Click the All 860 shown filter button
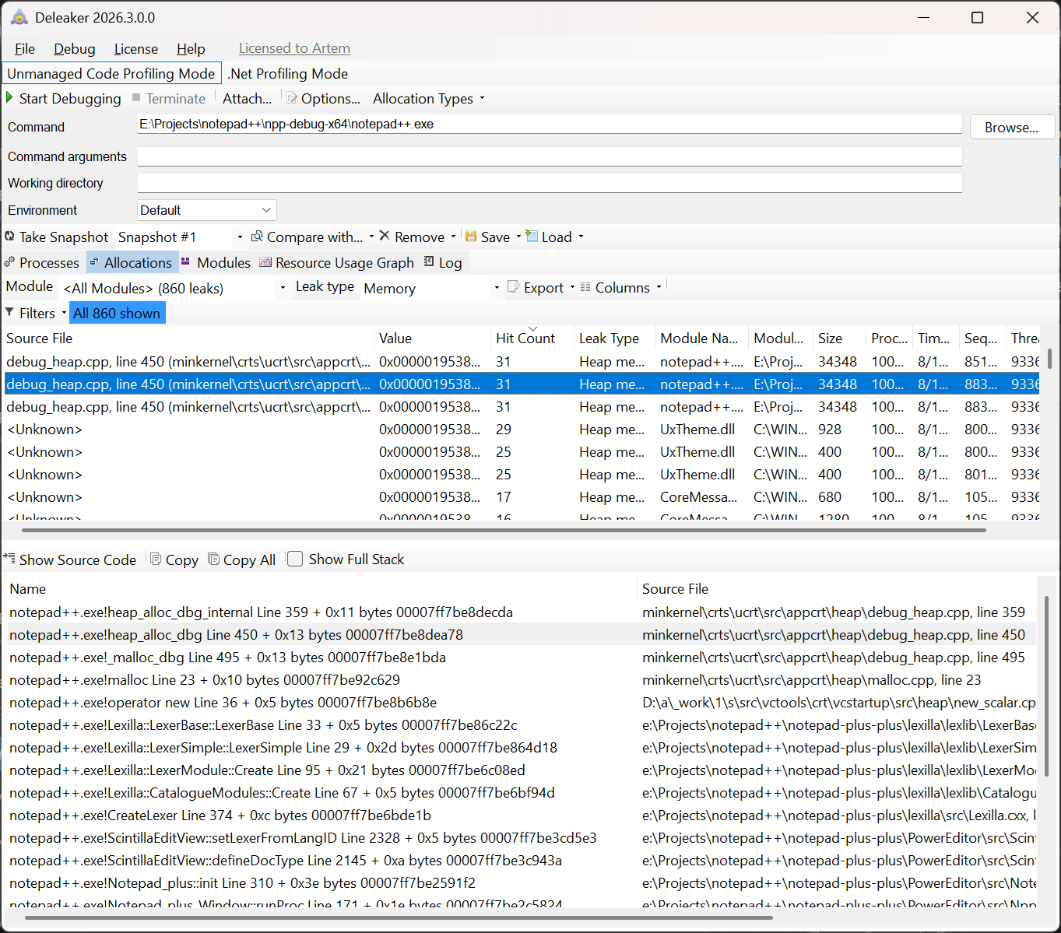The width and height of the screenshot is (1061, 933). [117, 313]
